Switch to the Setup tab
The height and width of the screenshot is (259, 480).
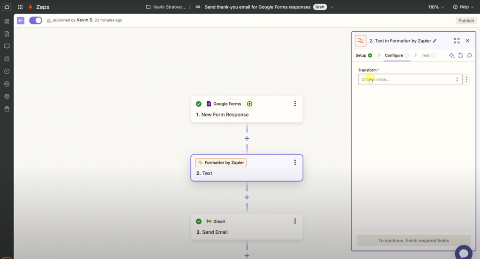pos(364,55)
